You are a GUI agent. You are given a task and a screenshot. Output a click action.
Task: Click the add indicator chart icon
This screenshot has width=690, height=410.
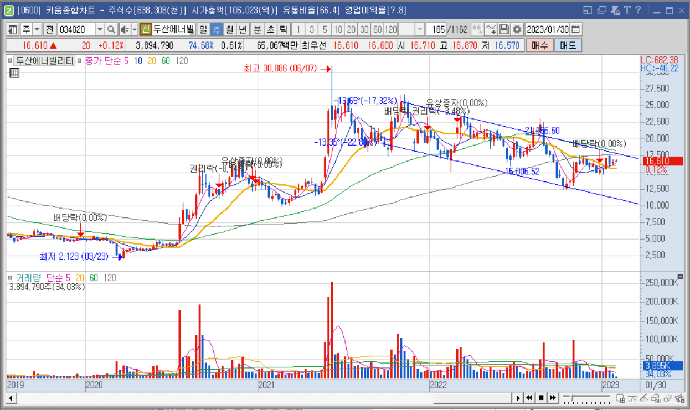[490, 29]
